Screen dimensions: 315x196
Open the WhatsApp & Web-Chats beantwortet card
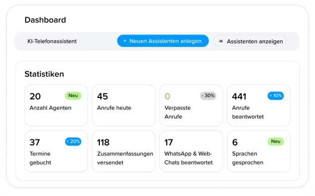[x=191, y=151]
